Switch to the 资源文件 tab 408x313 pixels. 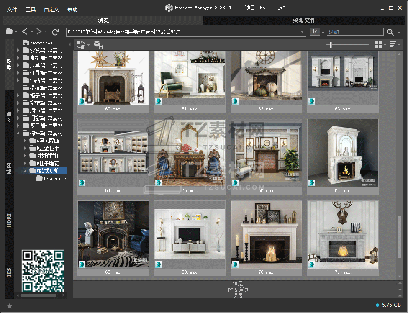(304, 20)
